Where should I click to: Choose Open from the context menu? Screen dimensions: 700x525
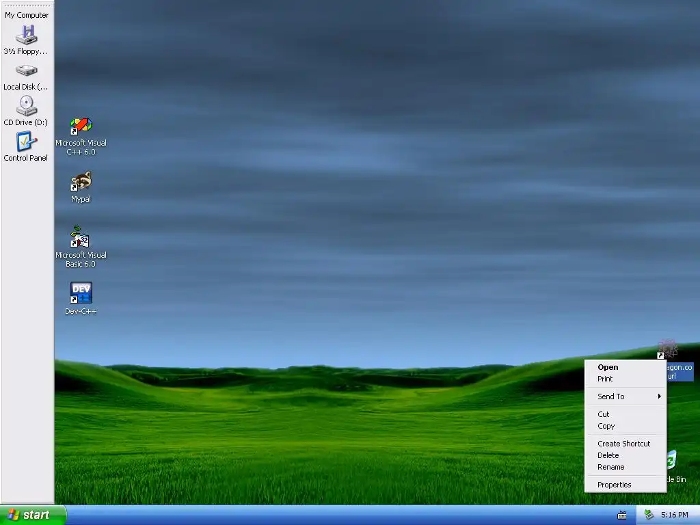coord(625,367)
